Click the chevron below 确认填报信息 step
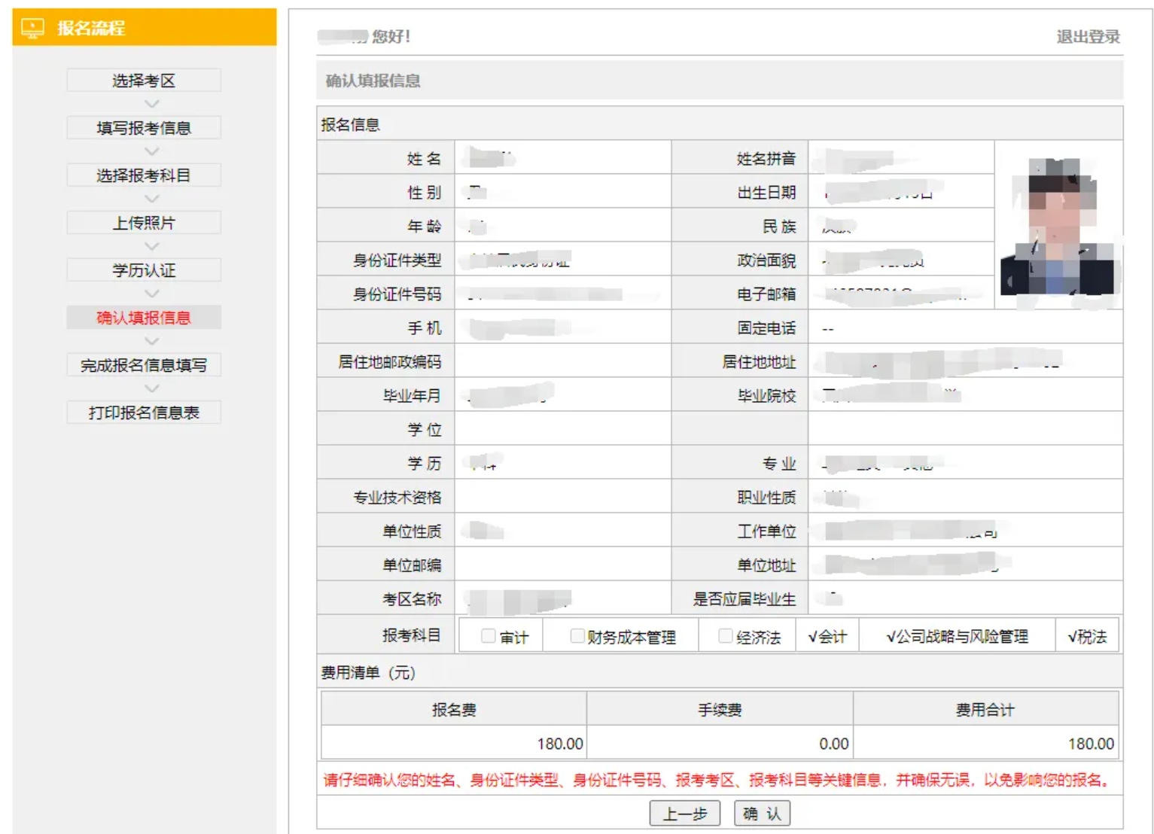1154x834 pixels. coord(151,341)
